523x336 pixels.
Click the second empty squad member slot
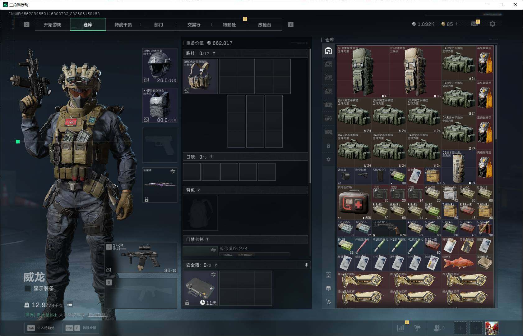pyautogui.click(x=476, y=328)
